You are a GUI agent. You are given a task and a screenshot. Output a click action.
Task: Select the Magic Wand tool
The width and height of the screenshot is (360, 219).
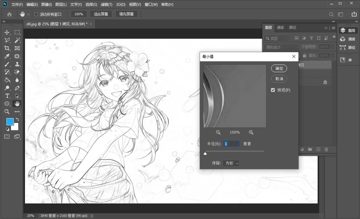click(x=17, y=40)
